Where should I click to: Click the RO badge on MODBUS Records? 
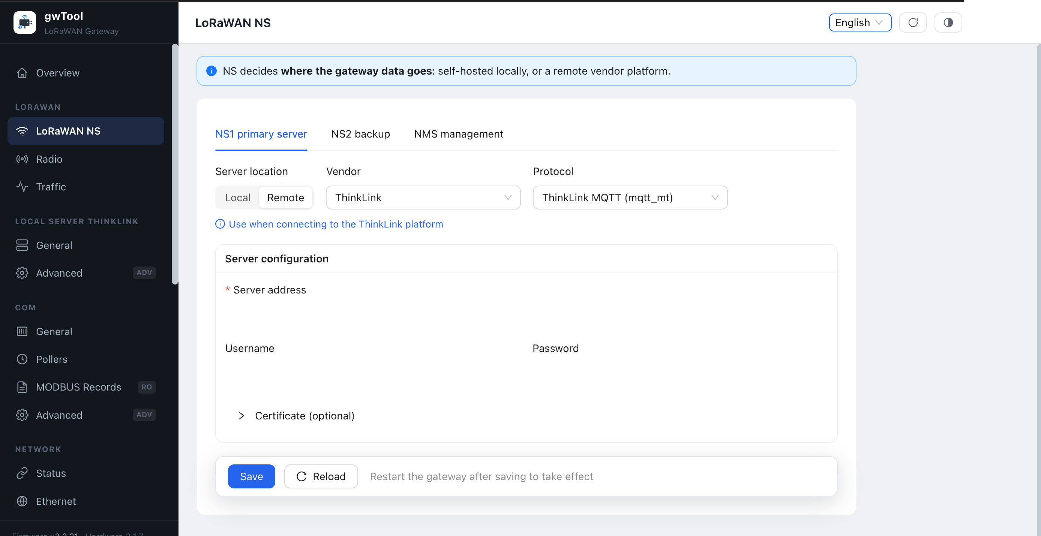coord(147,387)
